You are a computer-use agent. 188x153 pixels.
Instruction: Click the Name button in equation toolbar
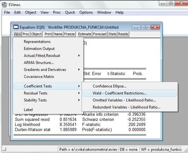tap(58, 34)
